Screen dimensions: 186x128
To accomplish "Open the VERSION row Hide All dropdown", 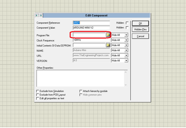I will click(x=126, y=60).
